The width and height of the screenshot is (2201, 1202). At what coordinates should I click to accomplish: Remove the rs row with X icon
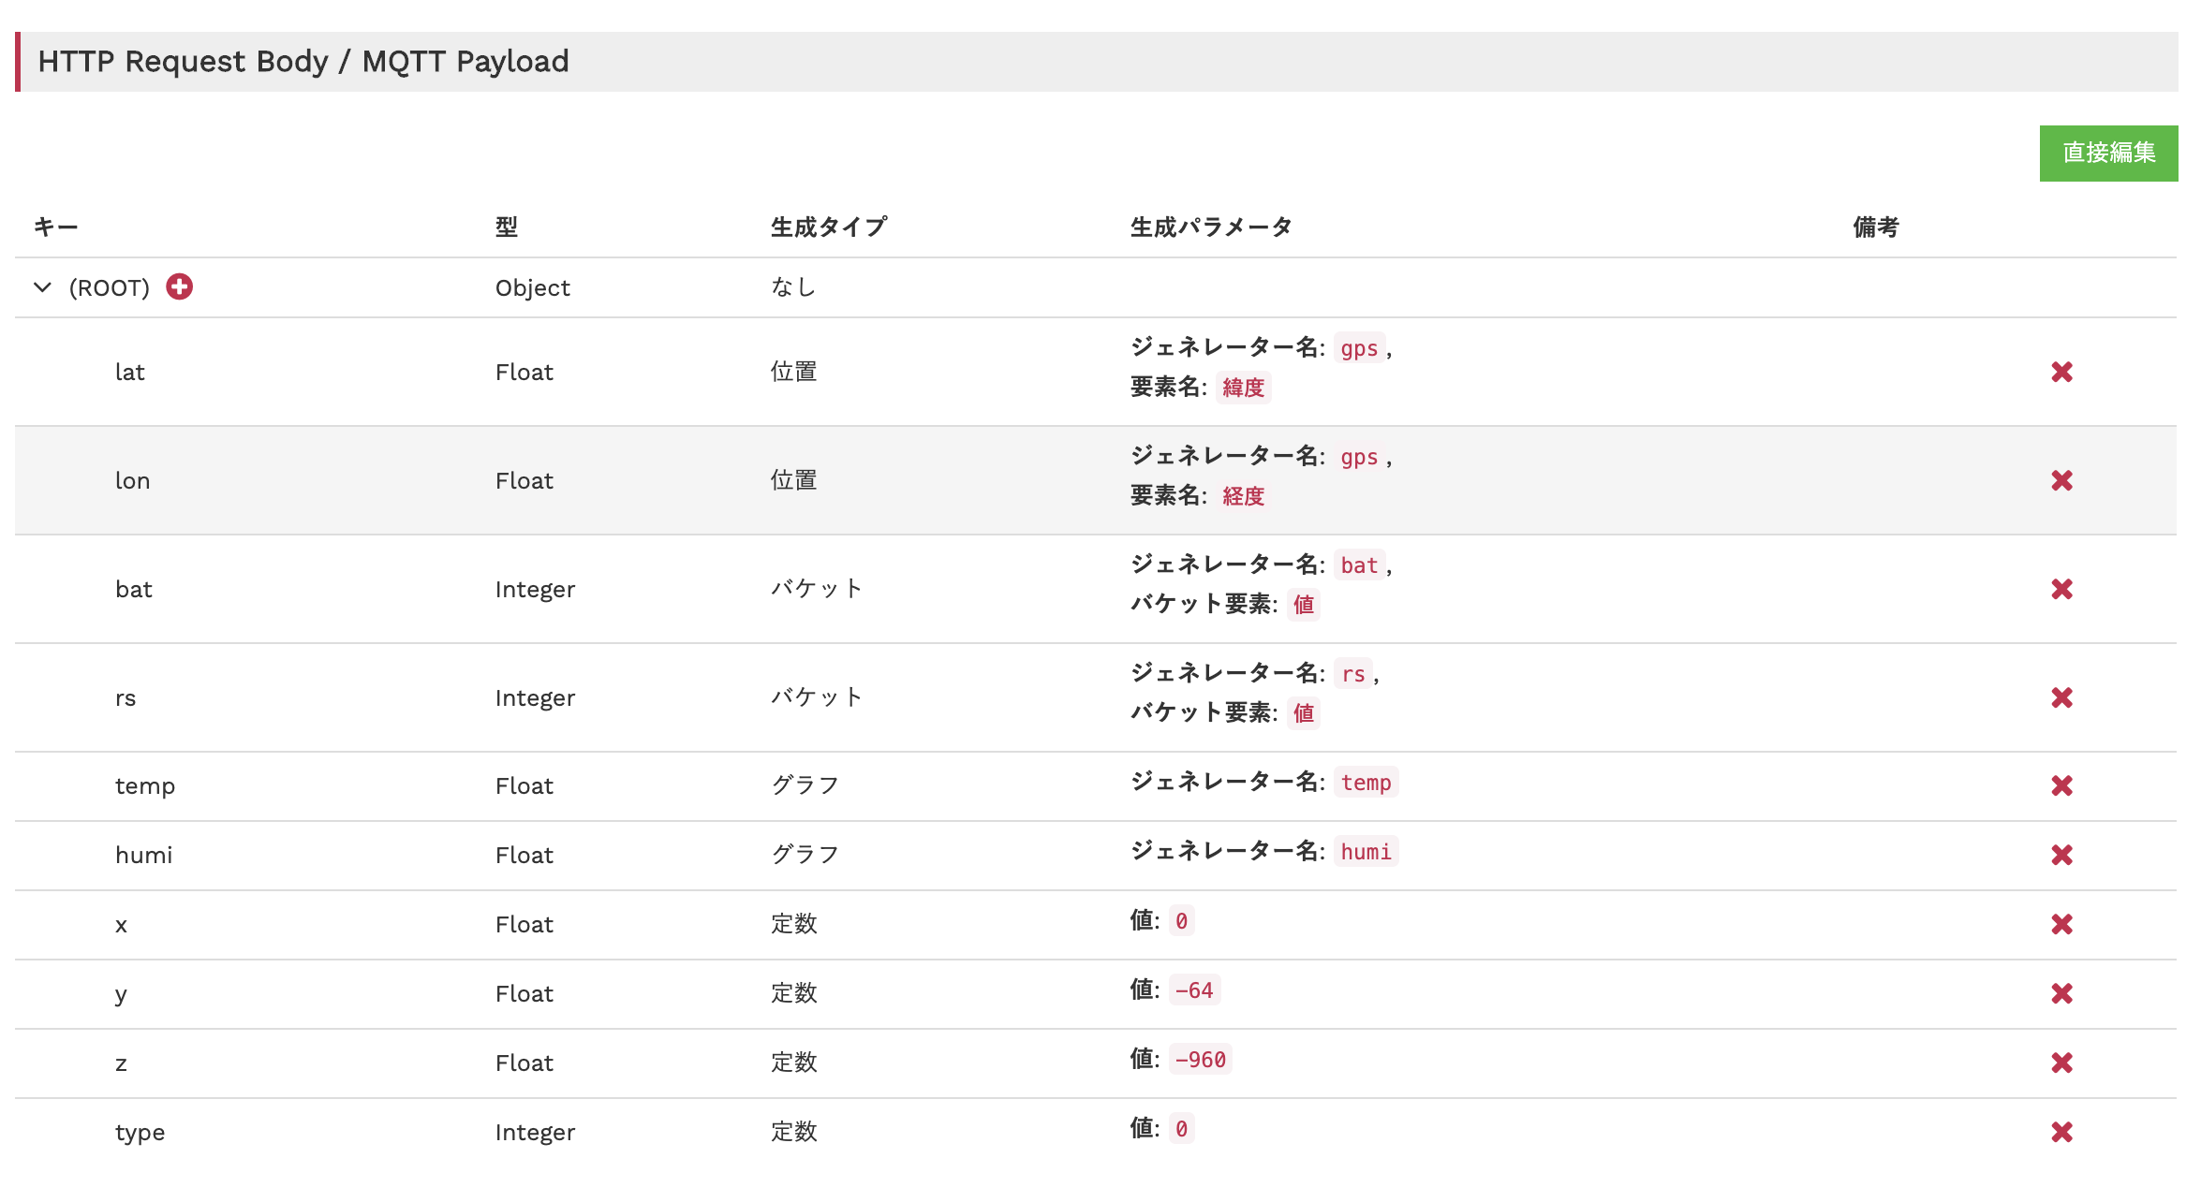pos(2061,697)
